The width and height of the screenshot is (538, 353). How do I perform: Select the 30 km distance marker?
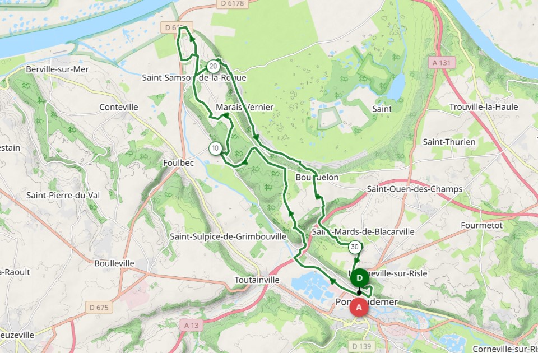[355, 247]
